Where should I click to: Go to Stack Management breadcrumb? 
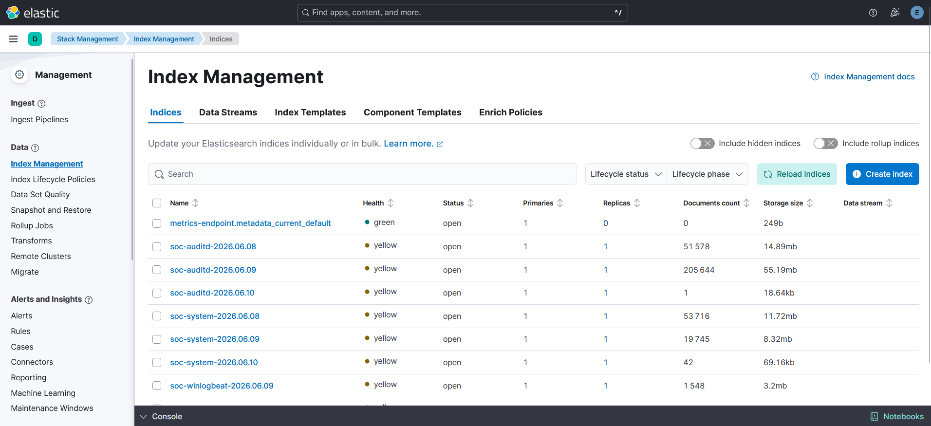coord(88,39)
